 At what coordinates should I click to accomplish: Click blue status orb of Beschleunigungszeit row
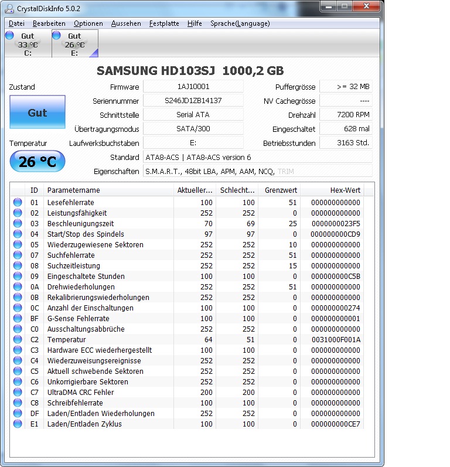coord(18,223)
